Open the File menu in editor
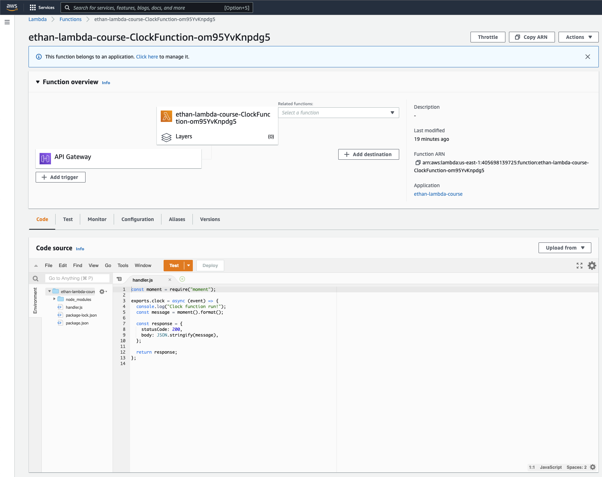This screenshot has height=477, width=602. coord(48,266)
